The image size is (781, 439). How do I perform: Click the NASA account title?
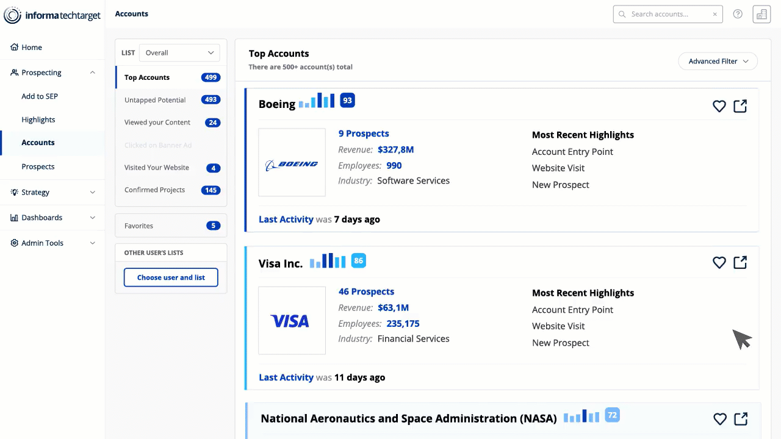[x=409, y=419]
